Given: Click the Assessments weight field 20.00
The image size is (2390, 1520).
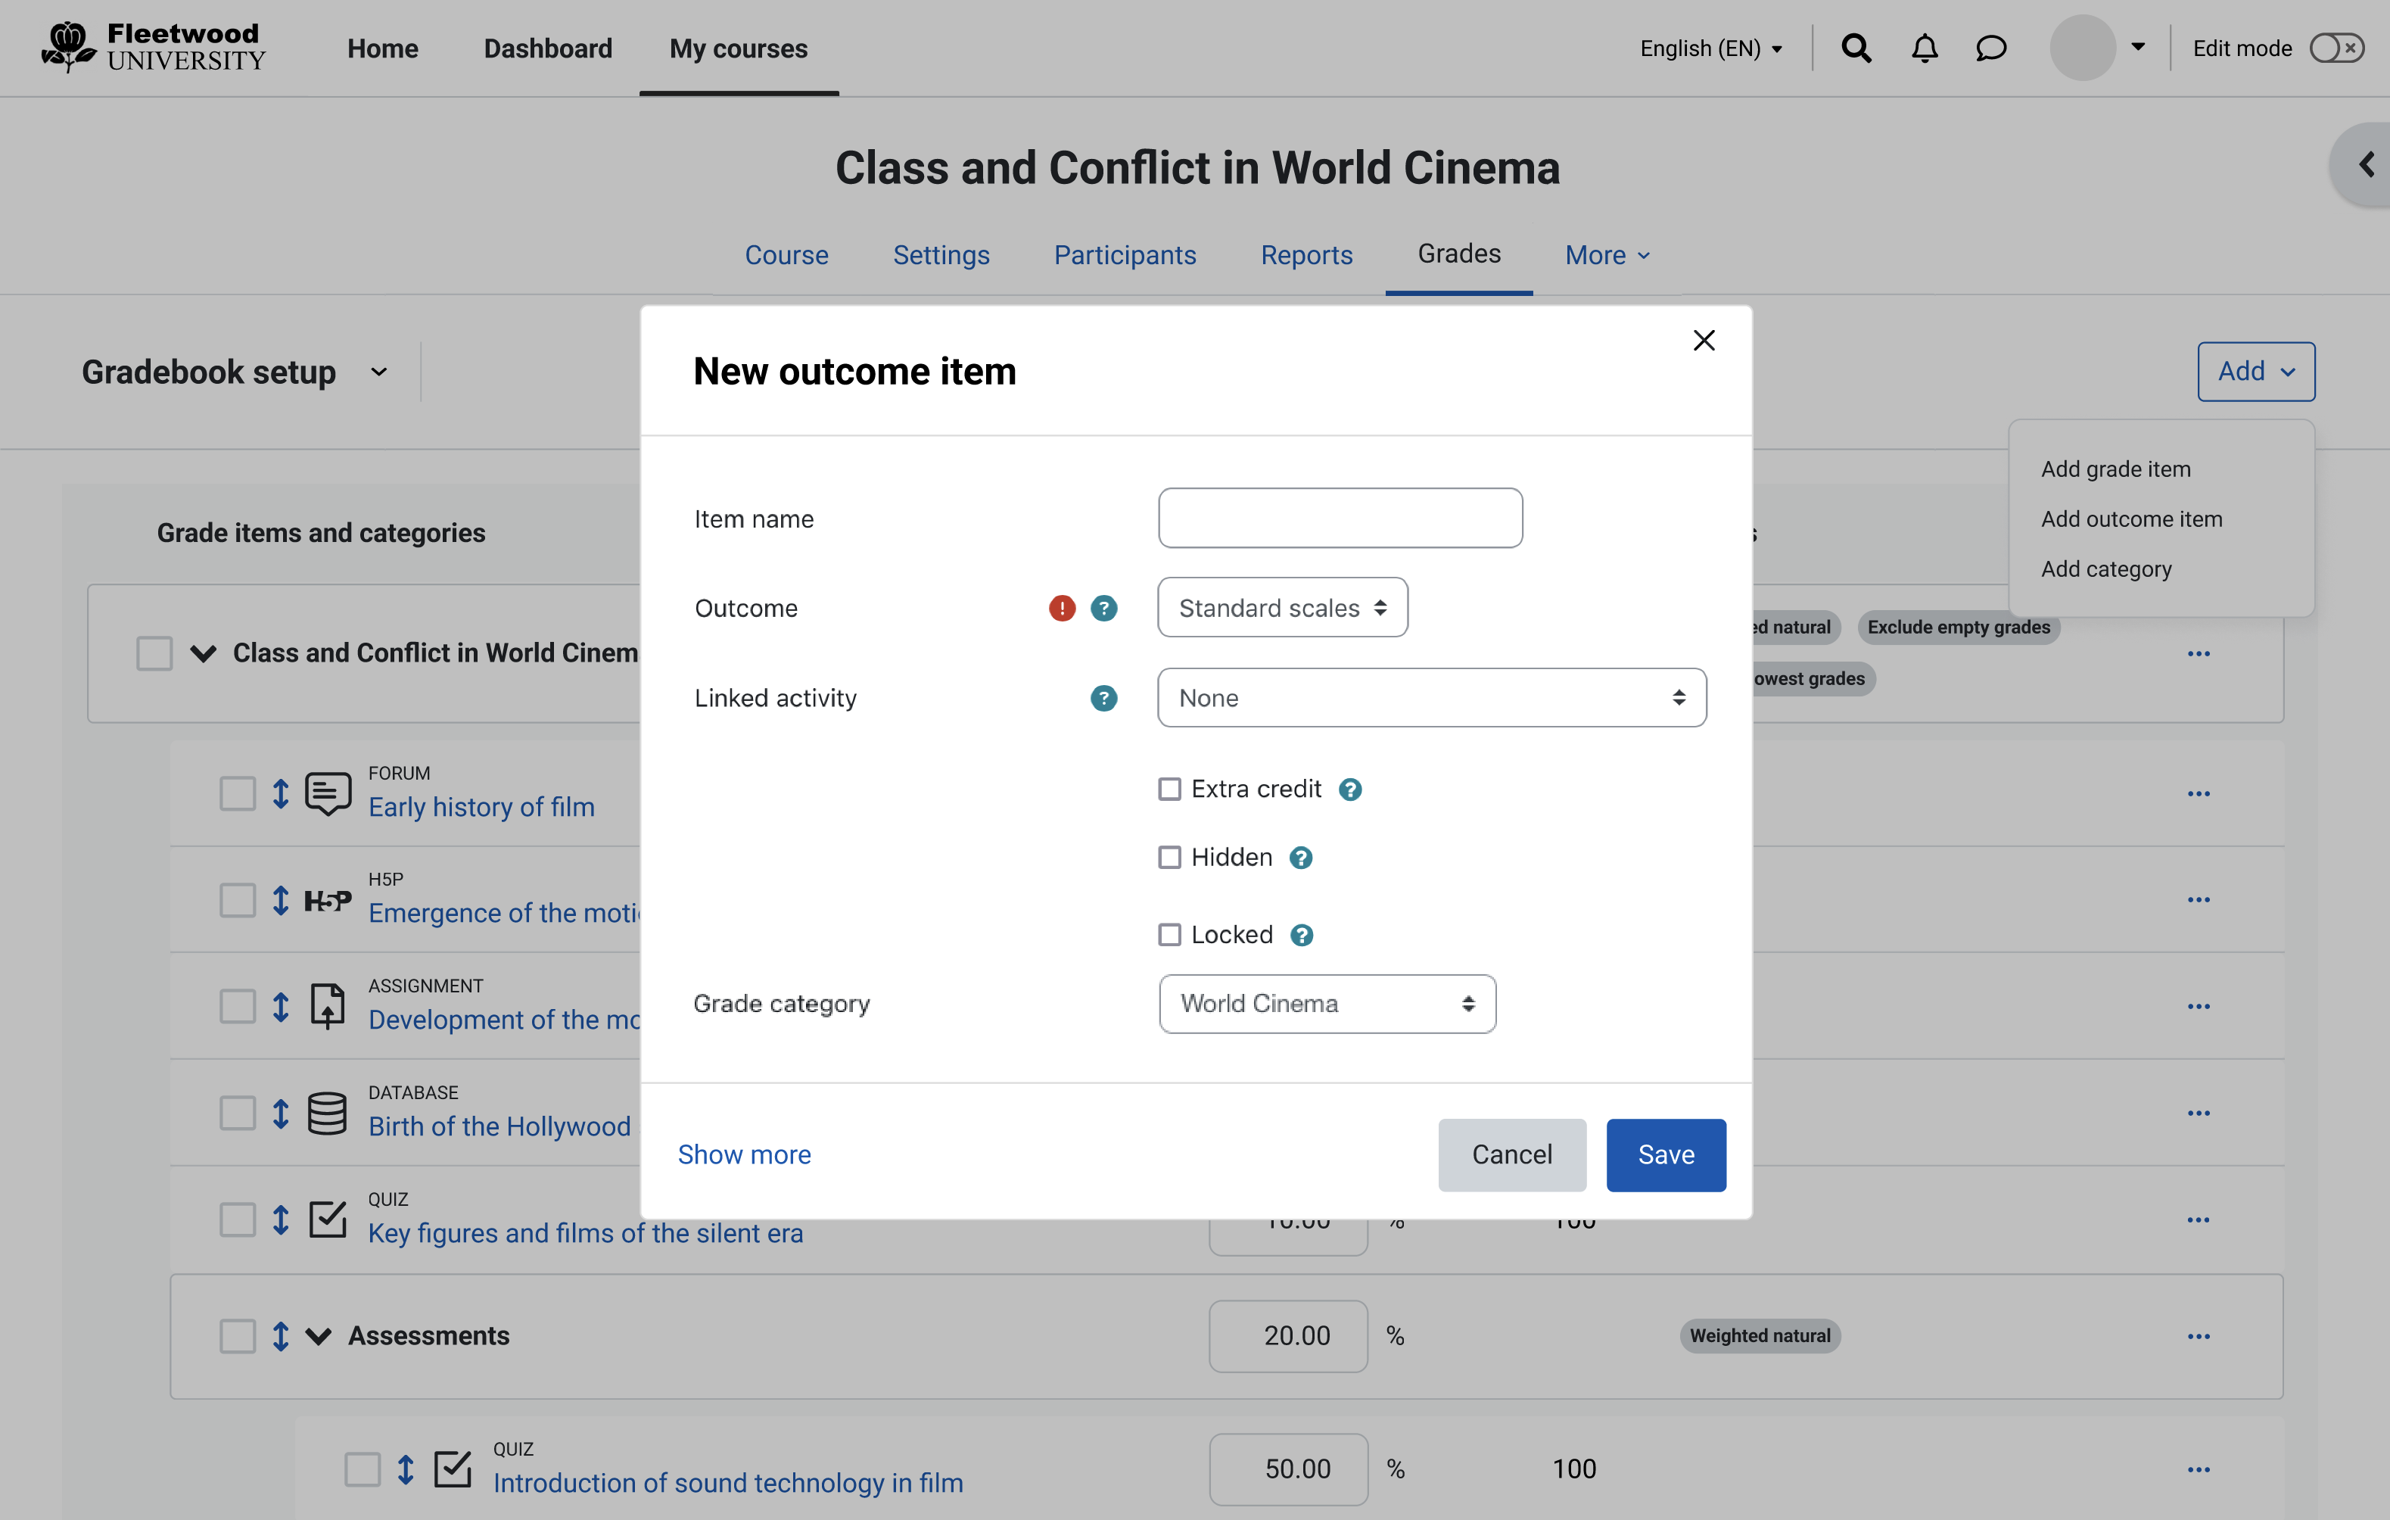Looking at the screenshot, I should pyautogui.click(x=1287, y=1335).
